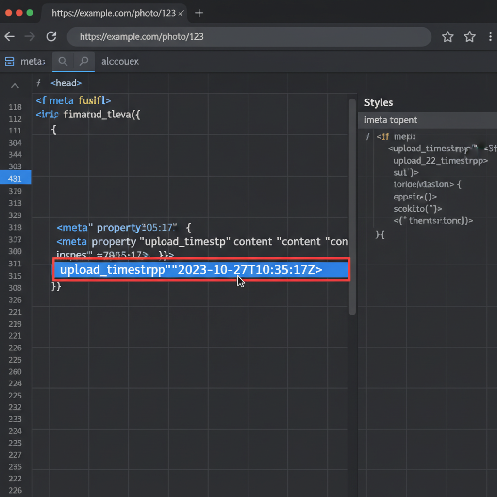497x497 pixels.
Task: Click the '<f meta fusifl>' code line
Action: [x=73, y=100]
